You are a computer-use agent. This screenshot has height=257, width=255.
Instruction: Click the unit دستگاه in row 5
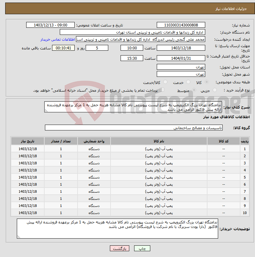tap(94, 177)
